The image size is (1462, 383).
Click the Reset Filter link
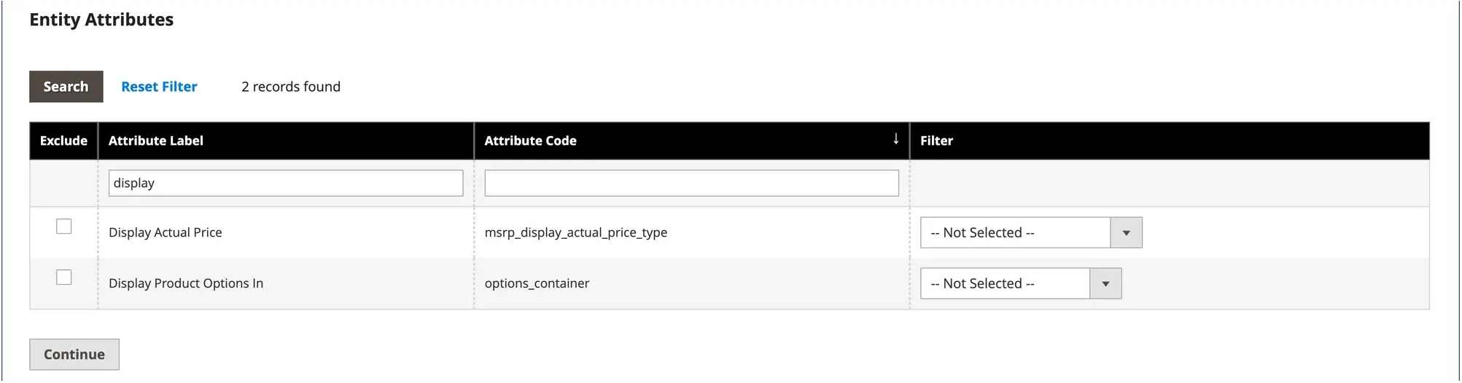[159, 87]
